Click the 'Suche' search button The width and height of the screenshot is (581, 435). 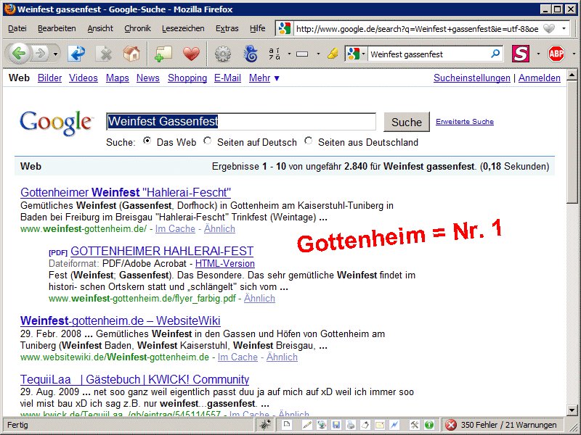pos(407,122)
